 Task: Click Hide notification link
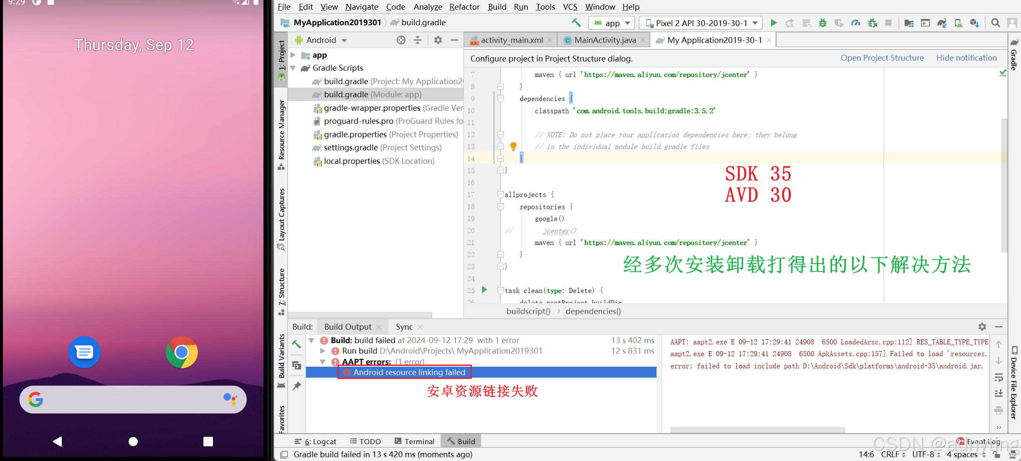tap(966, 58)
